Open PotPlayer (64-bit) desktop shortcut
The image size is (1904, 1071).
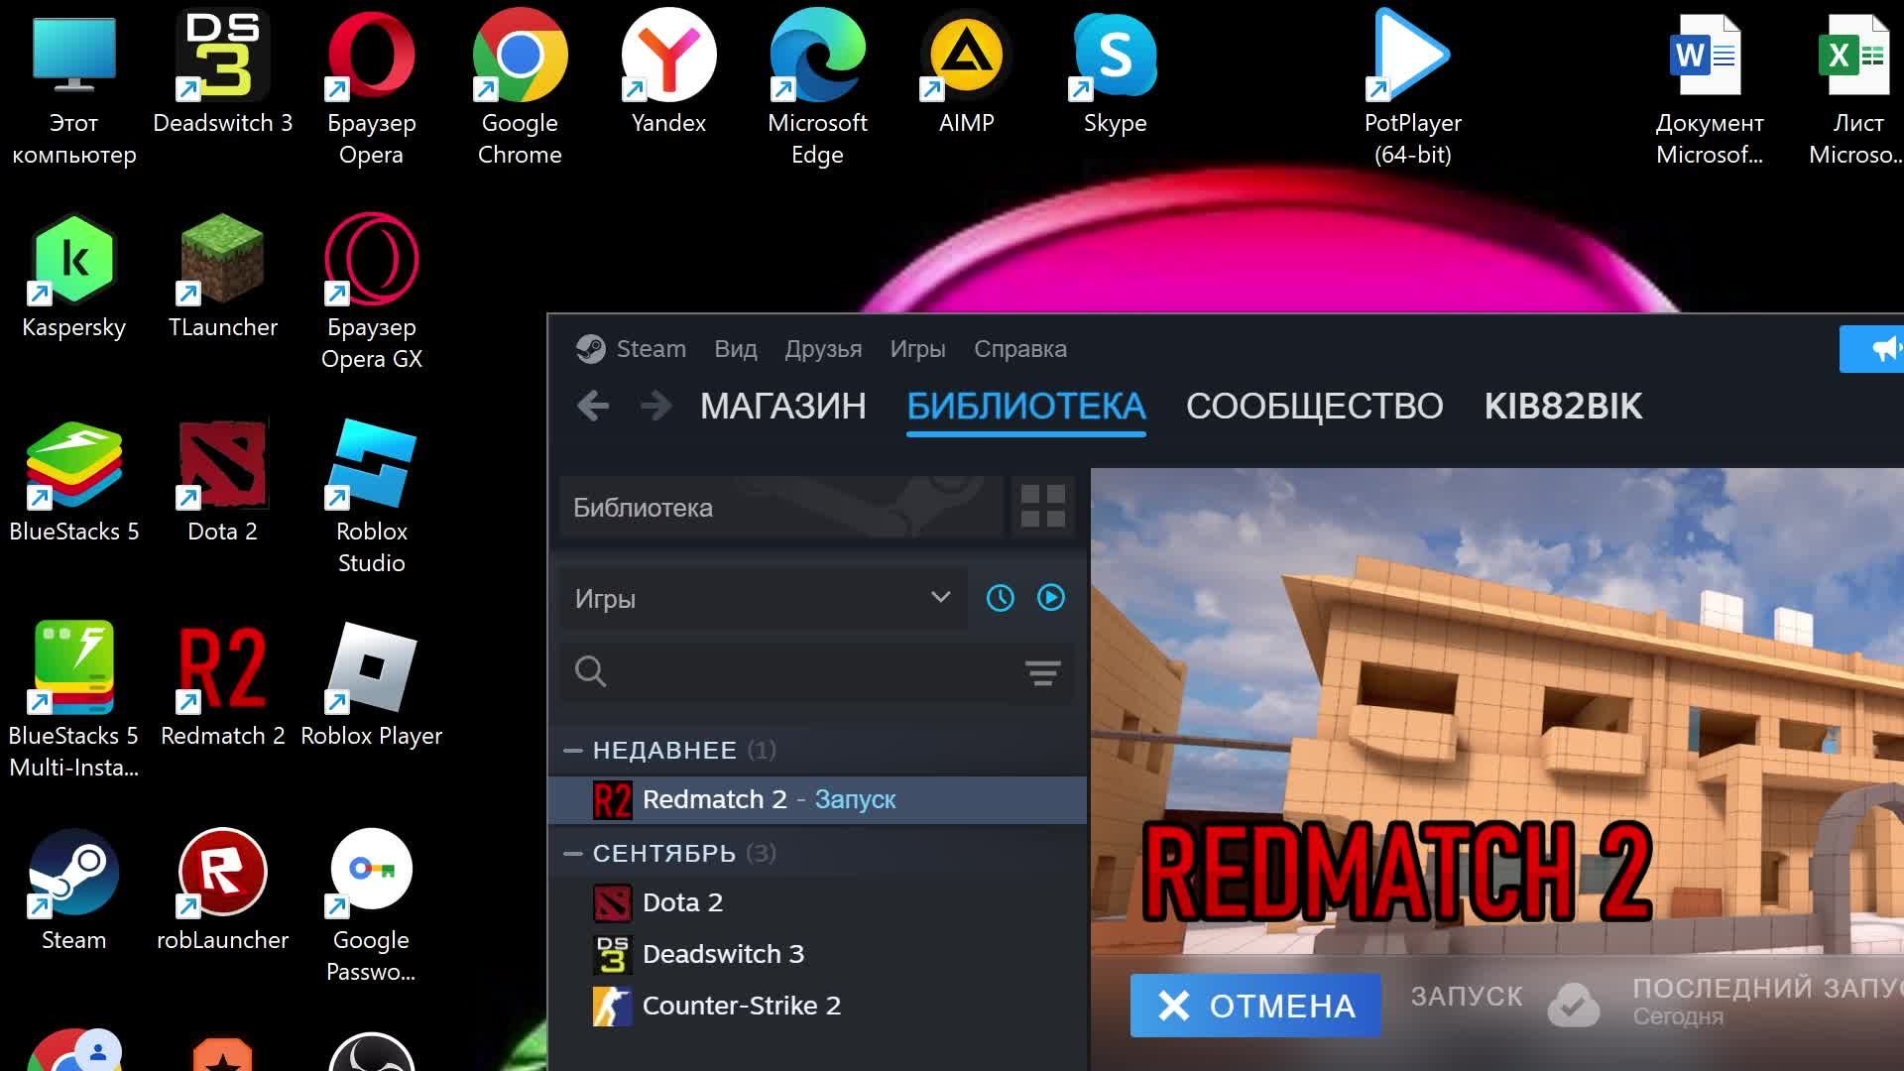(x=1413, y=87)
